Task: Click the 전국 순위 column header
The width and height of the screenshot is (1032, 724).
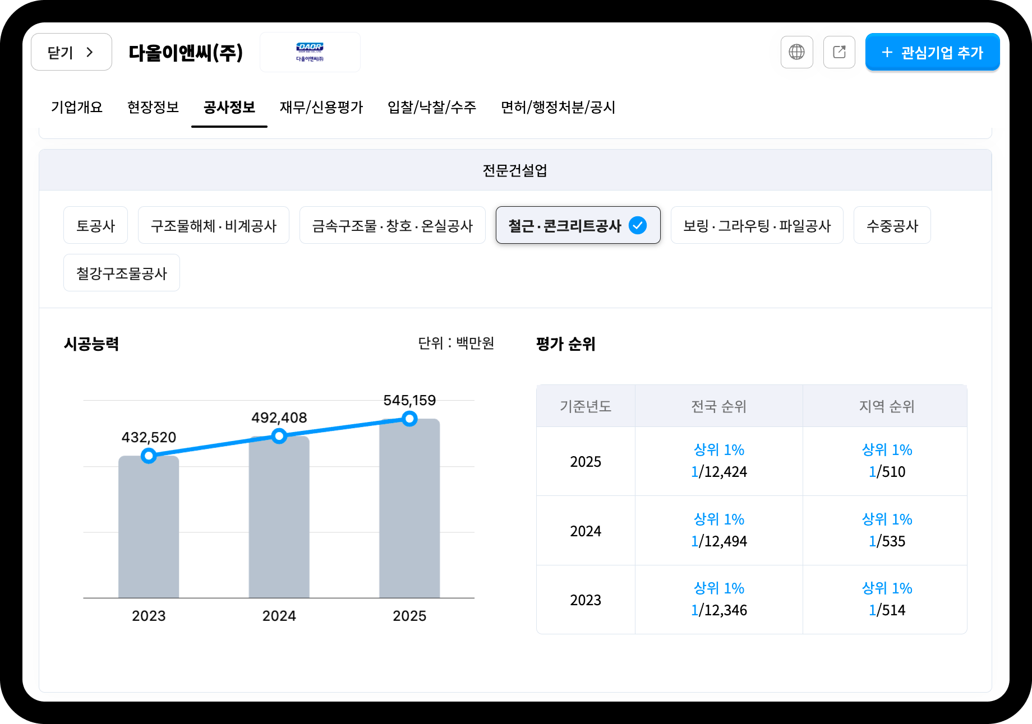Action: (718, 406)
